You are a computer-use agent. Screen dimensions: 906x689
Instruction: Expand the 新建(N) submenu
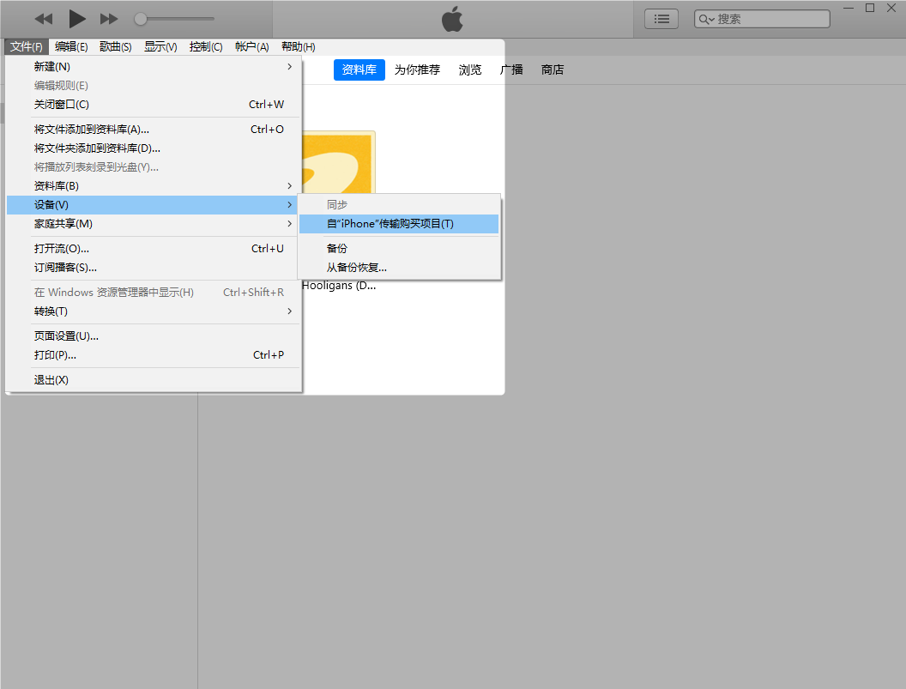tap(154, 66)
